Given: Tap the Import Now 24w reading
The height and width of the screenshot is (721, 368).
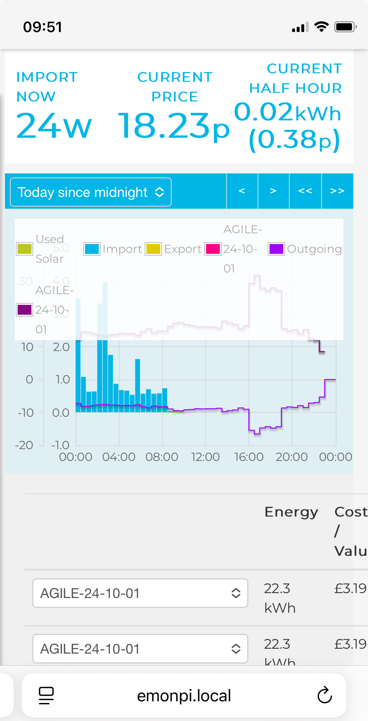Looking at the screenshot, I should click(x=54, y=126).
